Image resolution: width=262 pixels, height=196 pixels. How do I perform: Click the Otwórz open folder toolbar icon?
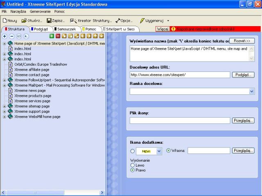point(24,20)
